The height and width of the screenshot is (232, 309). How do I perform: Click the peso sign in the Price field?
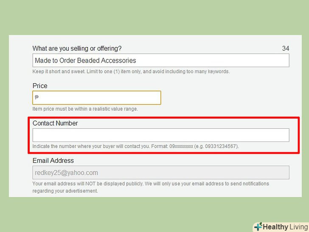[x=37, y=97]
